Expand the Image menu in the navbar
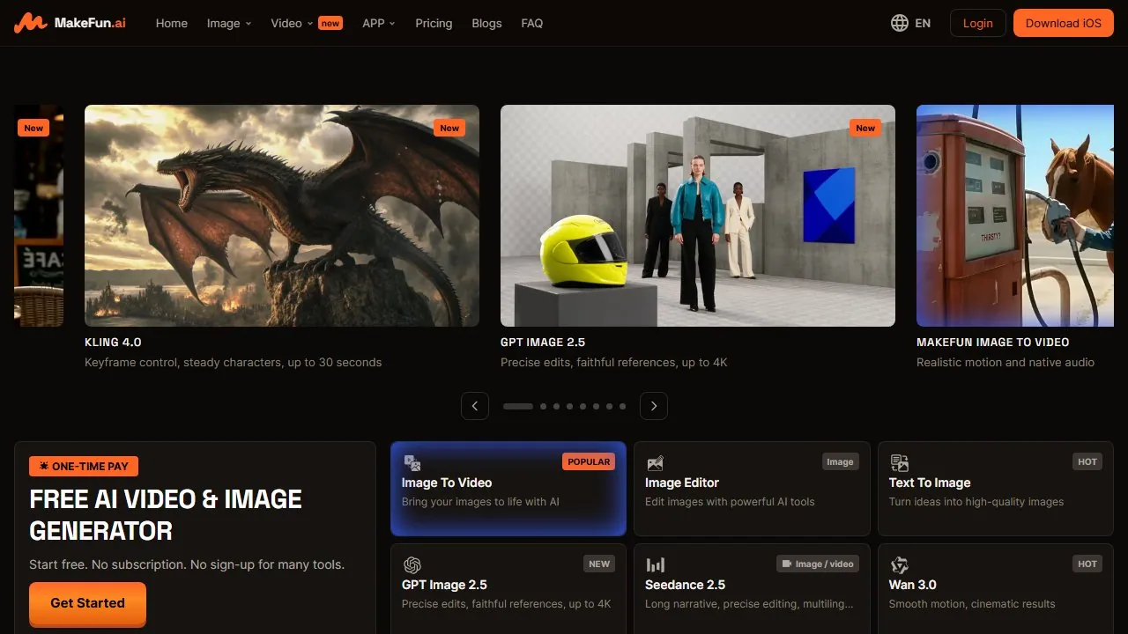 [x=229, y=23]
